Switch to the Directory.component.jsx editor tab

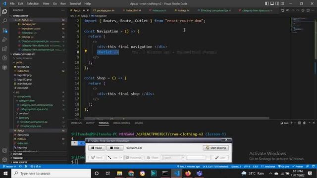pyautogui.click(x=214, y=10)
